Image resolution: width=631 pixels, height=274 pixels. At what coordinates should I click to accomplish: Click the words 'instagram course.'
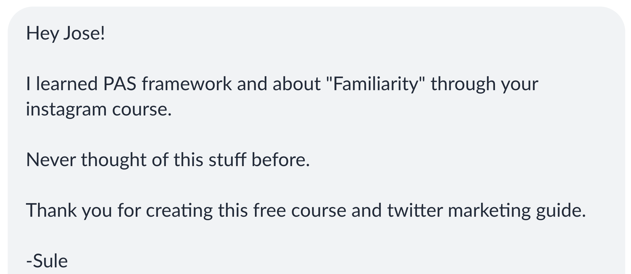tap(99, 110)
